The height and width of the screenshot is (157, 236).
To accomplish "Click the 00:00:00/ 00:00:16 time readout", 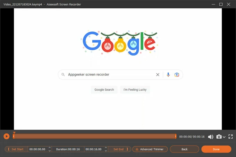I will point(192,137).
